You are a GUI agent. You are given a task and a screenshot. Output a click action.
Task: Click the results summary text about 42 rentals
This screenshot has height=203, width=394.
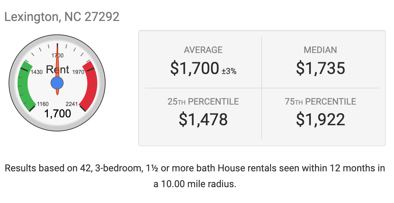tap(195, 176)
